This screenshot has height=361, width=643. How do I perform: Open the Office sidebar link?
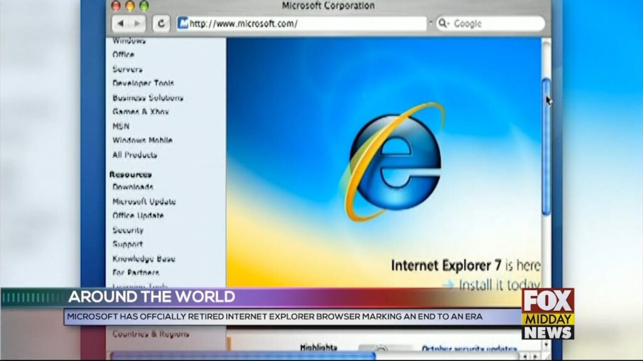click(x=123, y=55)
